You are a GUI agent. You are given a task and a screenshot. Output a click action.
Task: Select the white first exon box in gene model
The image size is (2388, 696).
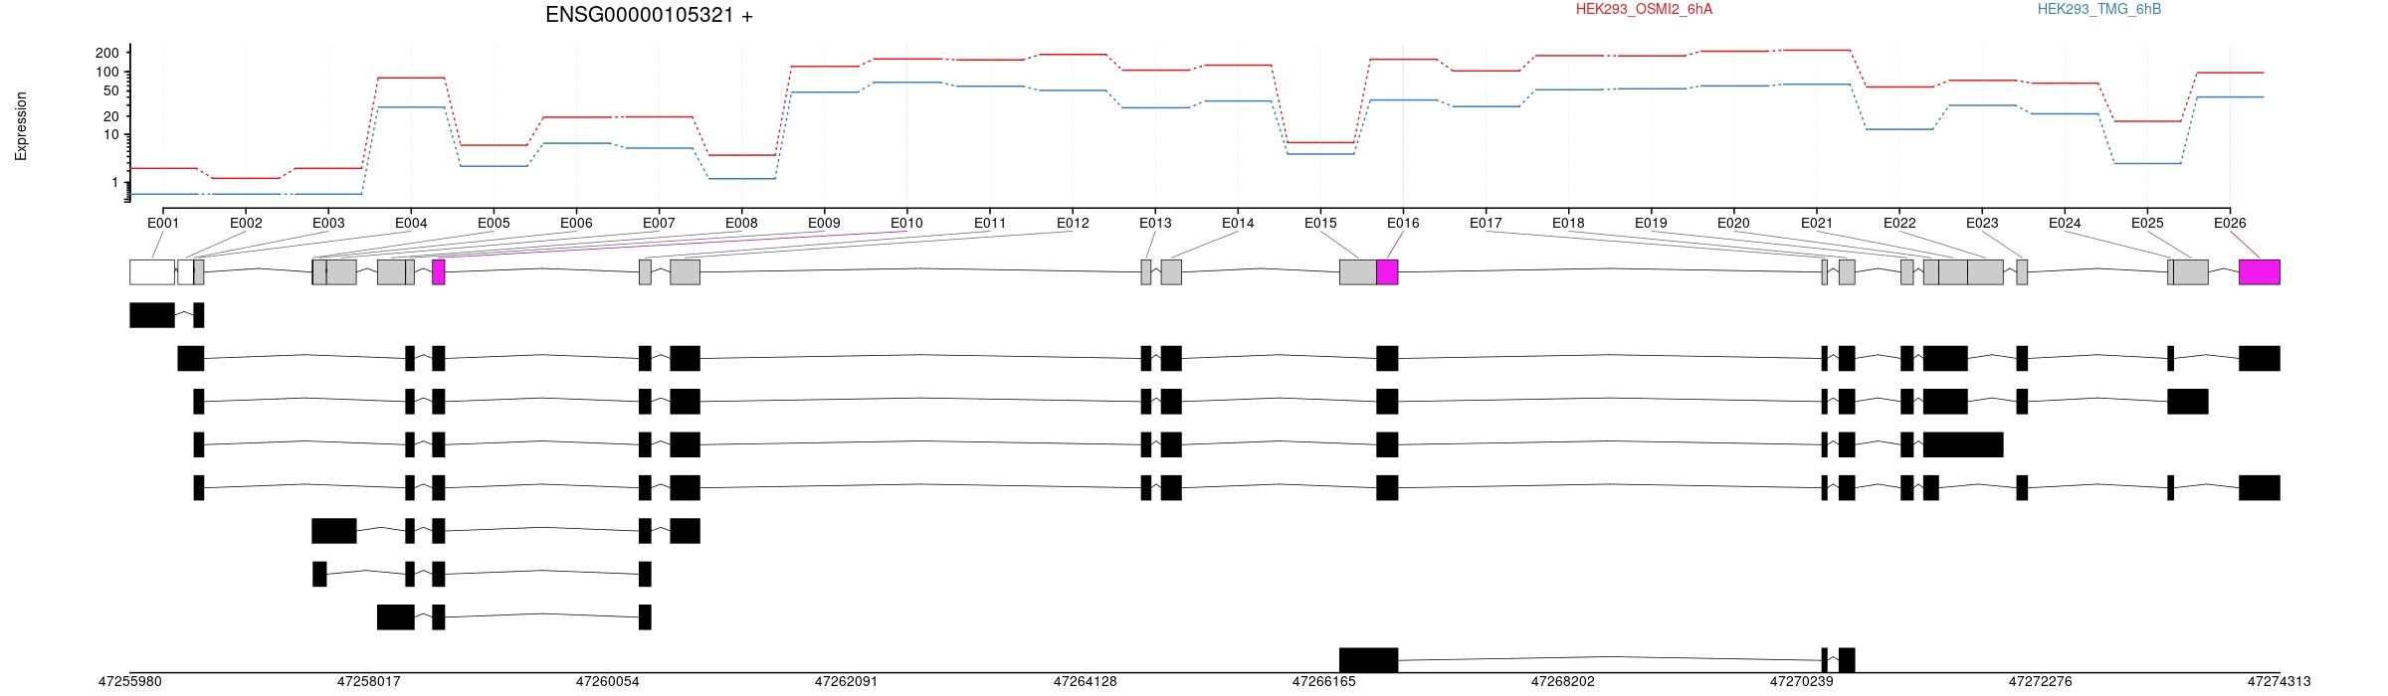[x=152, y=272]
